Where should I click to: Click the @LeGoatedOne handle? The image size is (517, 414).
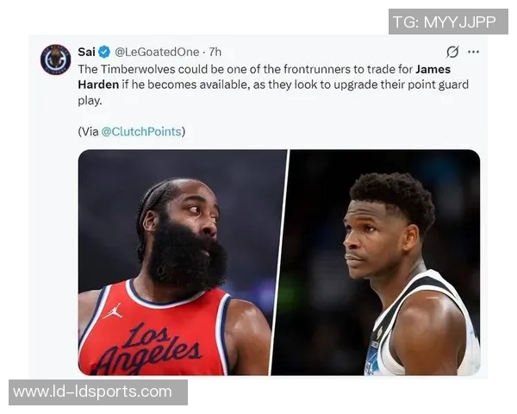tap(157, 52)
